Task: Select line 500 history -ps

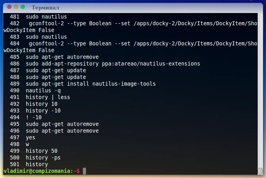Action: (x=35, y=157)
